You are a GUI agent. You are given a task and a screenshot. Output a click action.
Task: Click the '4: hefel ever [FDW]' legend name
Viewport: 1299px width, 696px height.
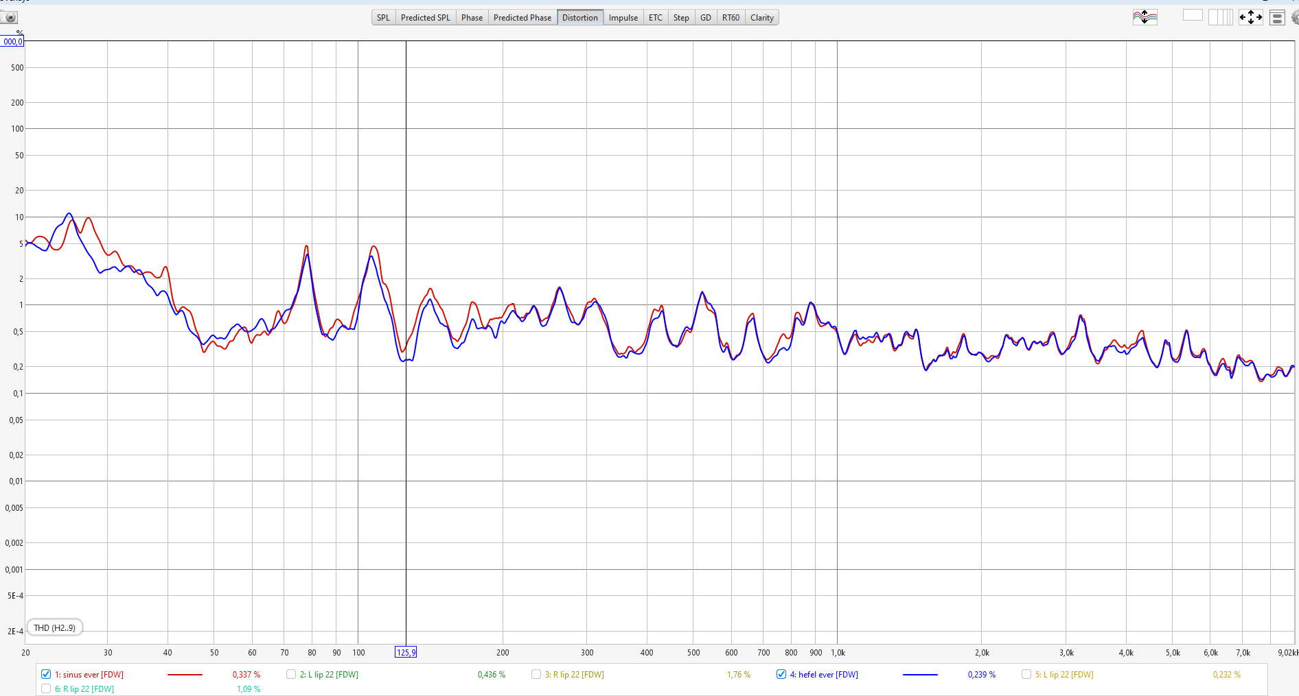tap(824, 675)
